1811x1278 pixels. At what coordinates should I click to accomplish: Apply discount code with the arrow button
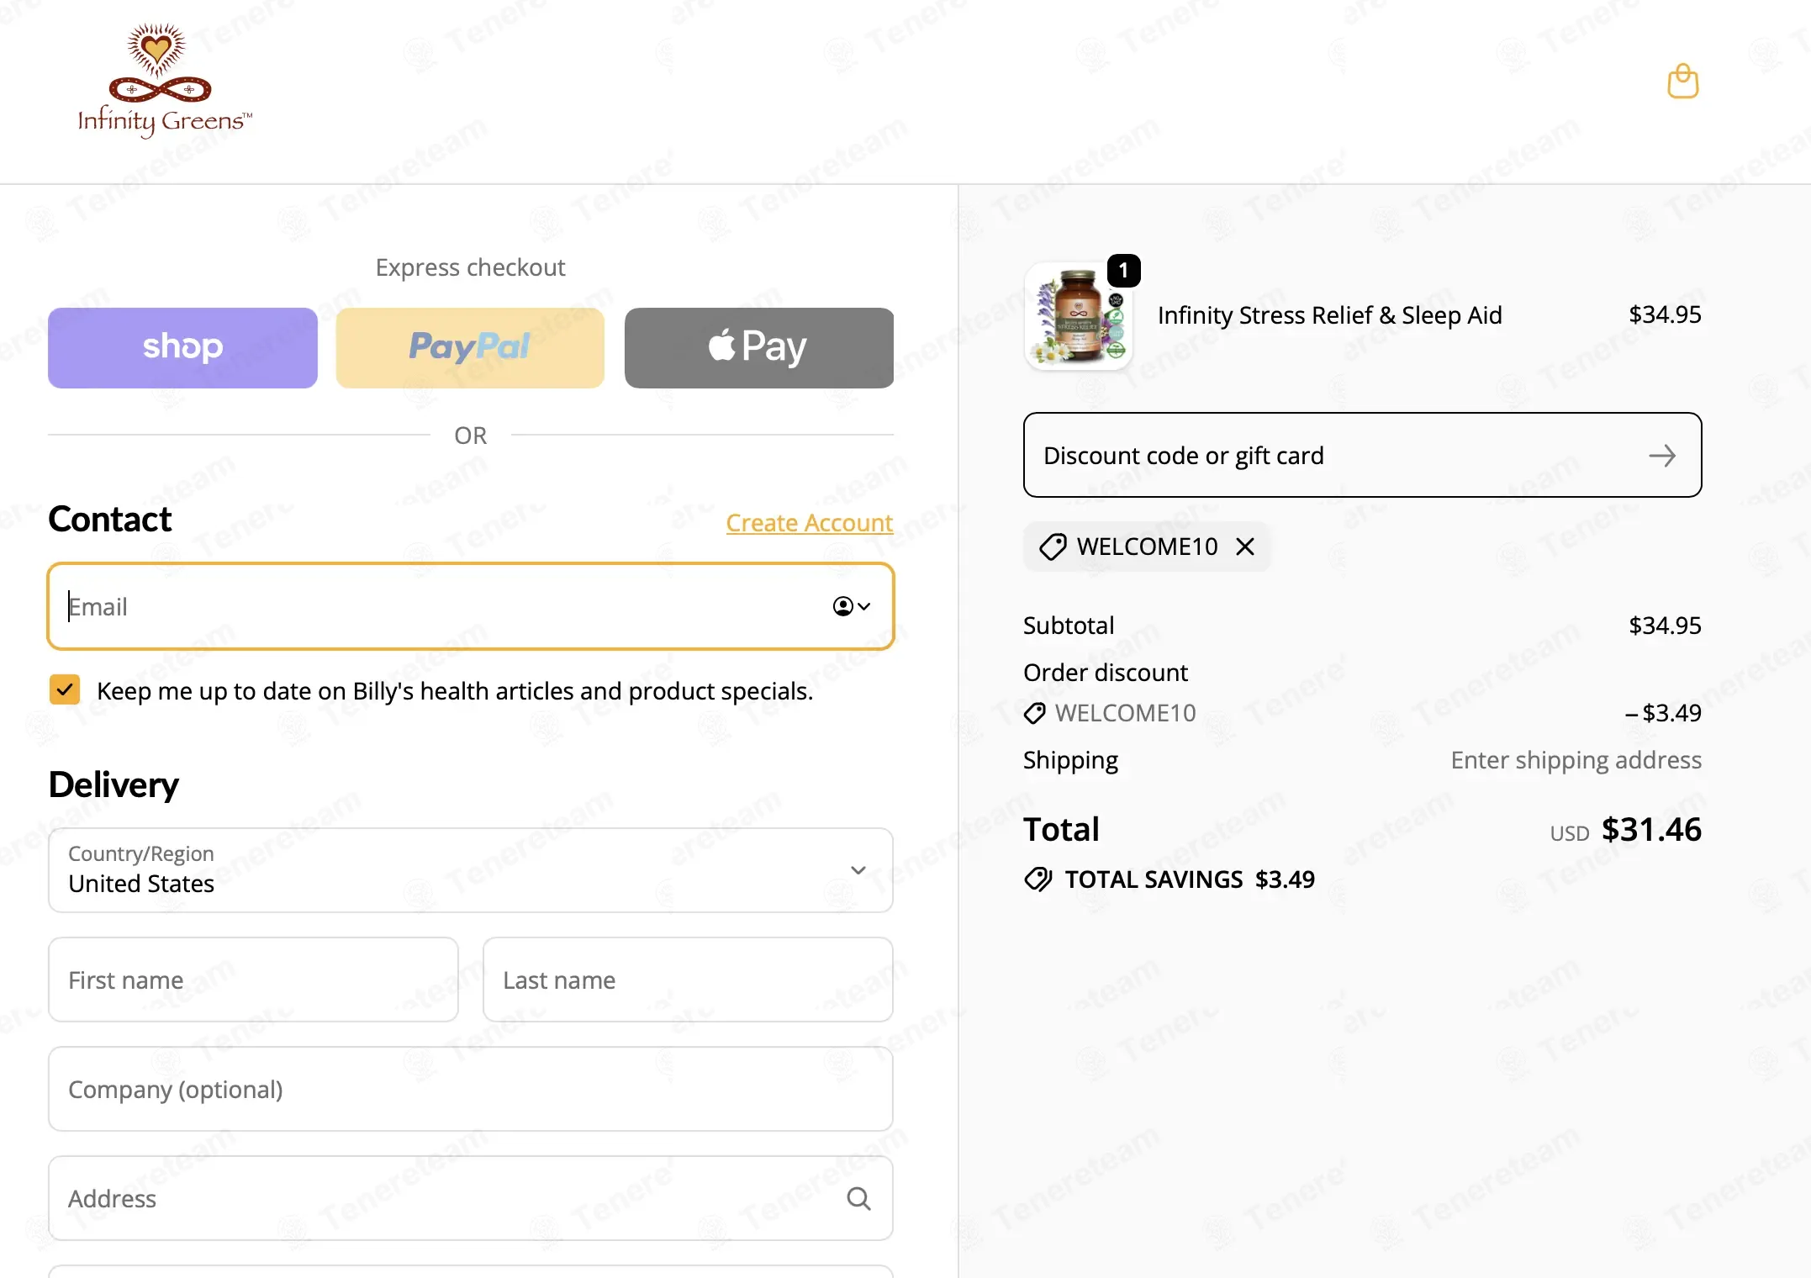(x=1661, y=456)
